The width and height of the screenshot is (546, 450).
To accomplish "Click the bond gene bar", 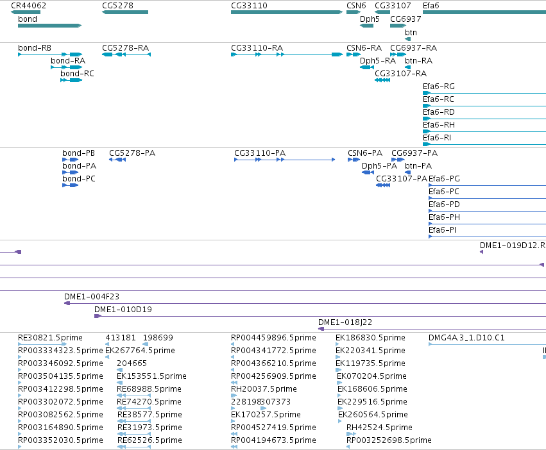I will (x=50, y=26).
